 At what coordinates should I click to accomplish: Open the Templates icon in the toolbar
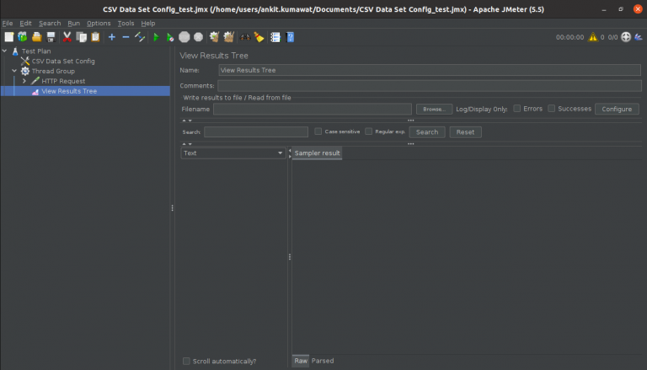[23, 37]
